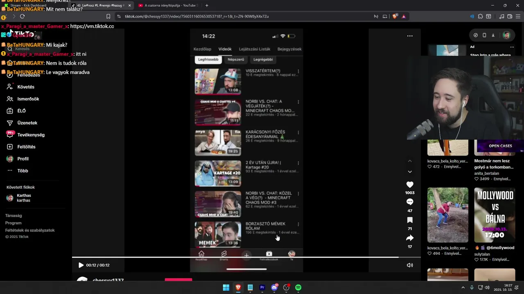Click the Friends people icon in sidebar

(10, 99)
